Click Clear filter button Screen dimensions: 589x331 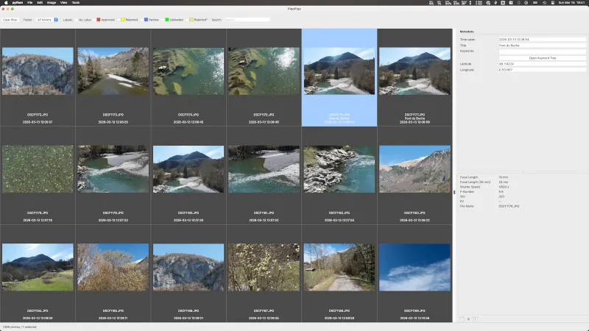pos(11,20)
